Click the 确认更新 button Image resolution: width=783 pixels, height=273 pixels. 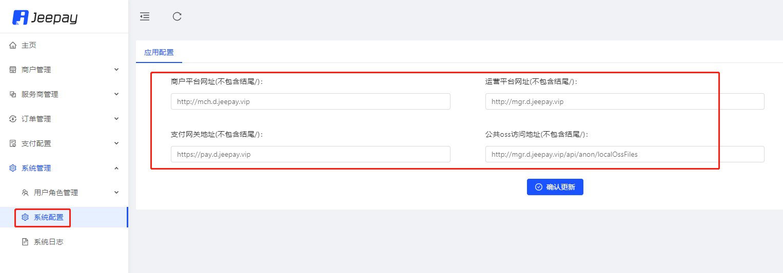pos(555,187)
